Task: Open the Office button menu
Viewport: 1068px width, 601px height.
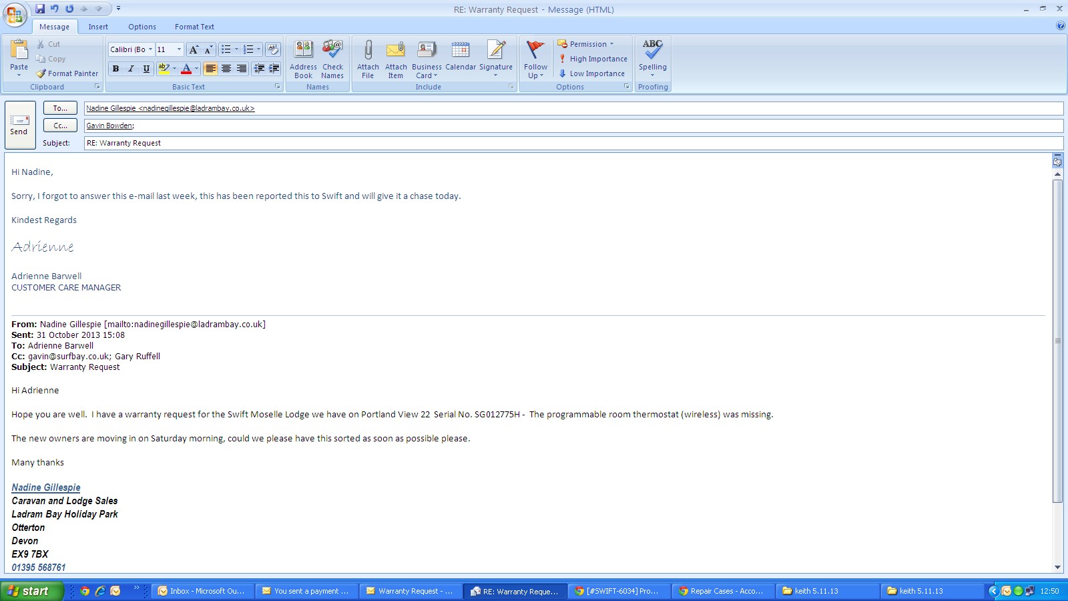Action: pos(15,15)
